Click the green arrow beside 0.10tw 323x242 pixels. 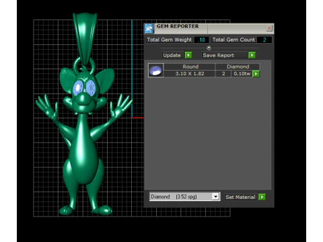(256, 74)
